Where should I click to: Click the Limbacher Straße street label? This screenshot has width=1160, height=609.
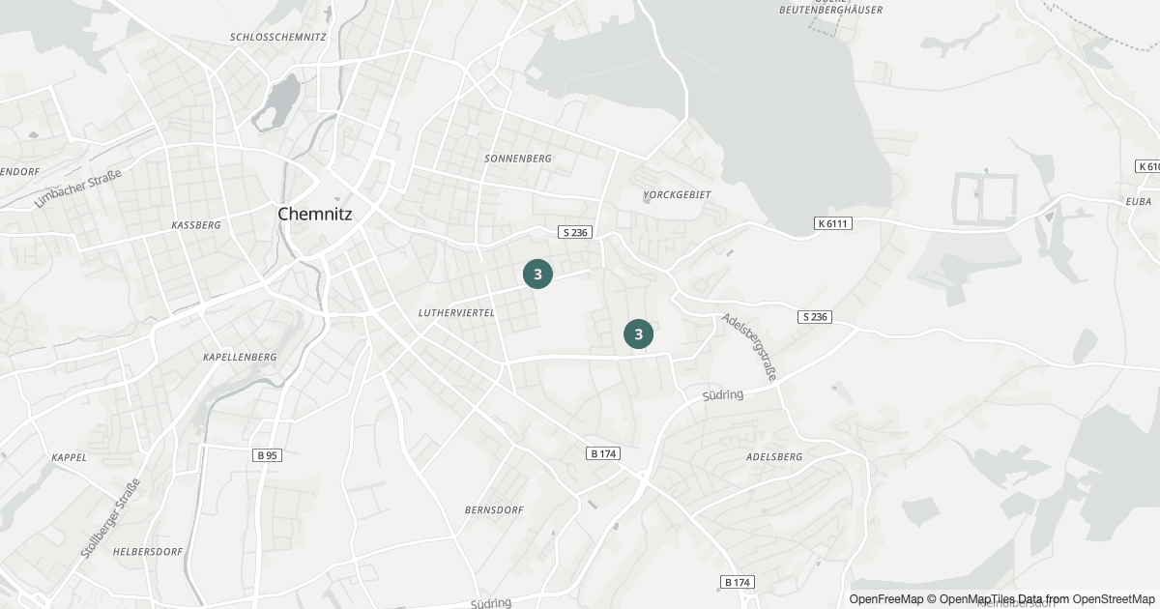coord(77,188)
